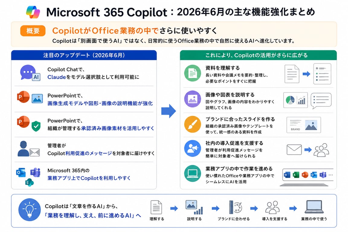Click the シームレスにAIを活用 line
Image resolution: width=348 pixels, height=232 pixels.
(x=226, y=182)
